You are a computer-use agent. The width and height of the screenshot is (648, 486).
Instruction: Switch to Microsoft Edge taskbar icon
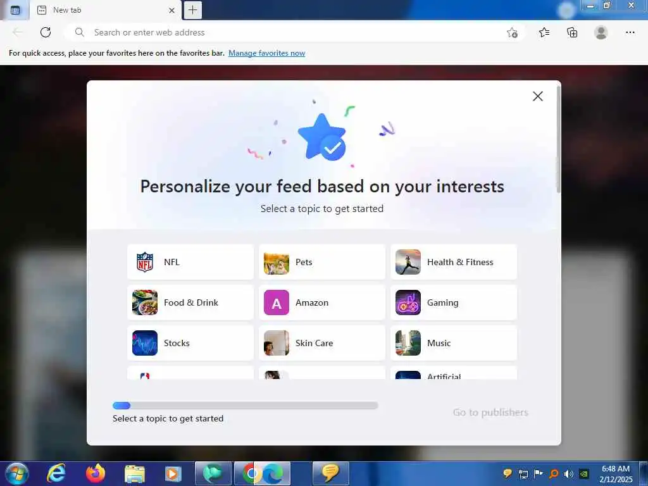(x=273, y=473)
